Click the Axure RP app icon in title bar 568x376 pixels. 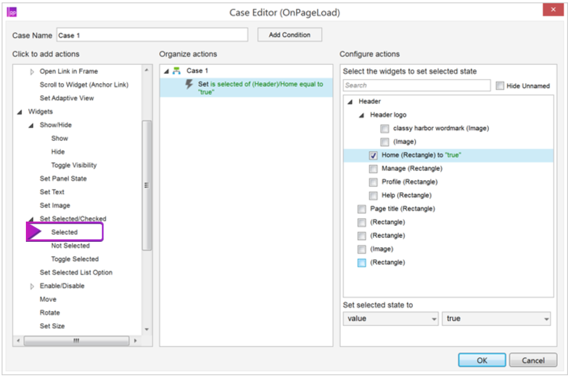point(12,12)
